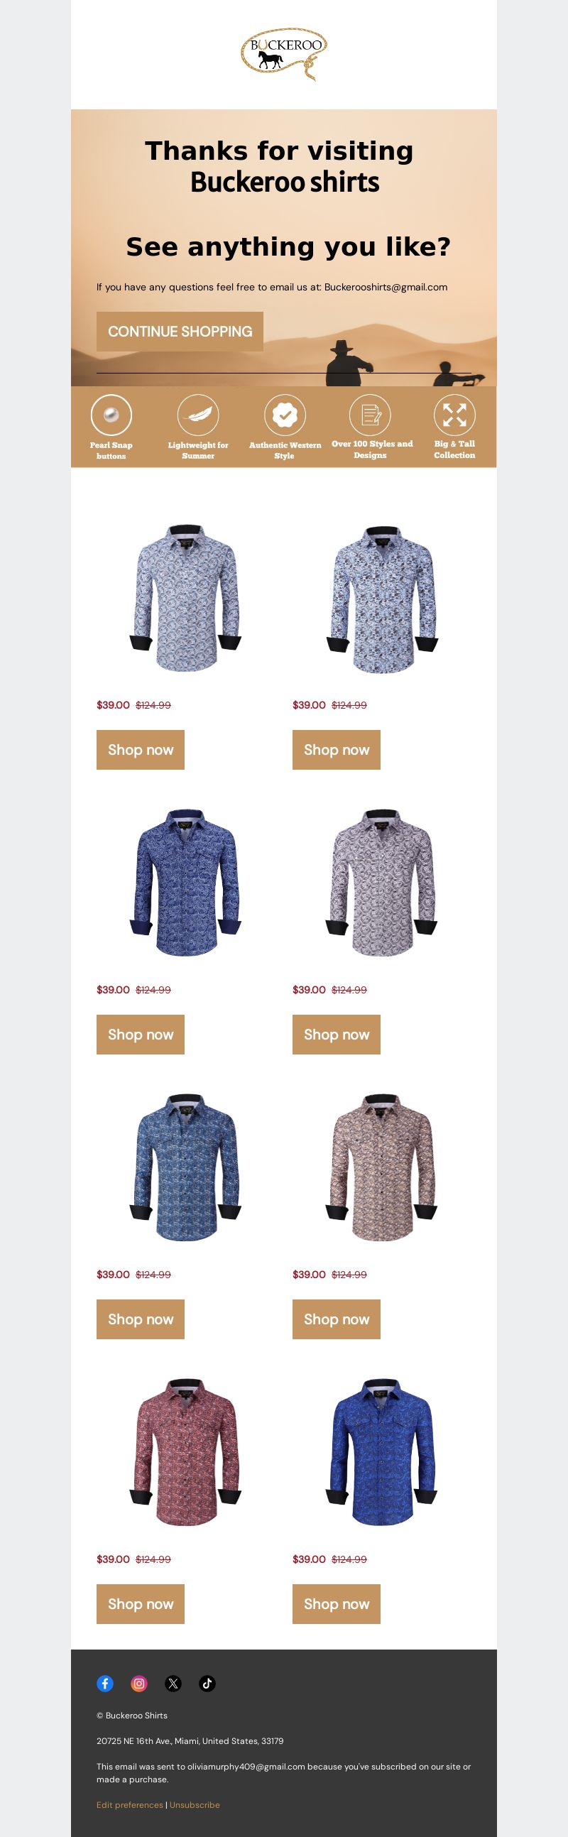Click Shop now under the navy blue shirt
This screenshot has height=1837, width=568.
141,1034
